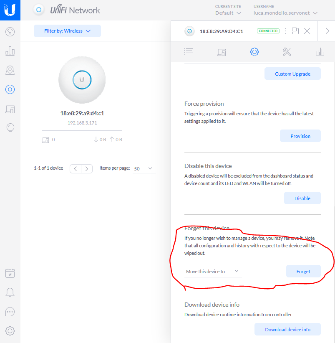
Task: Open the Alerts bell sidebar icon
Action: (x=10, y=292)
